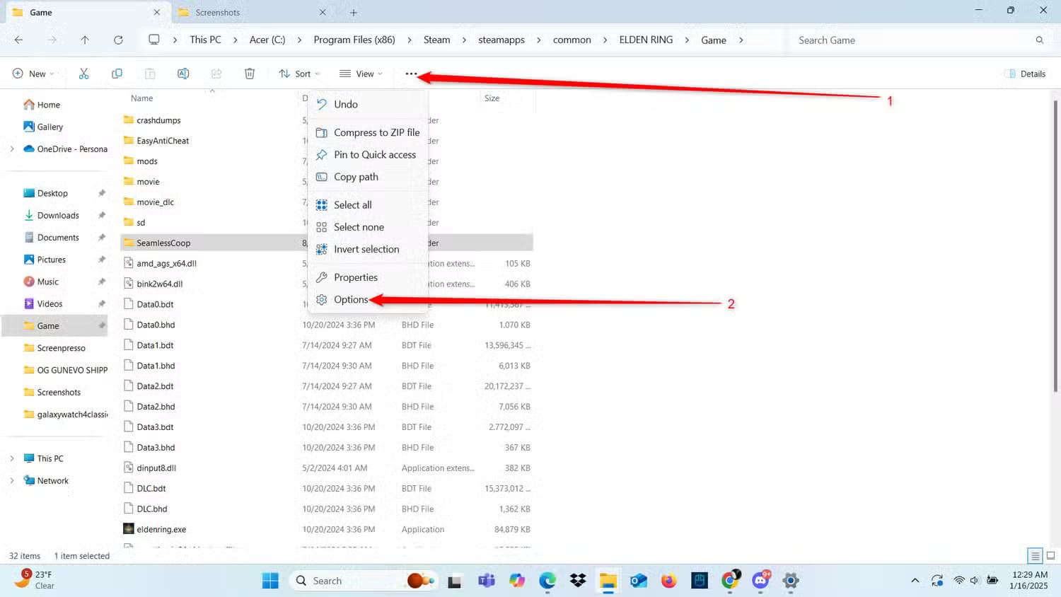1061x597 pixels.
Task: Open Properties from the menu
Action: point(368,277)
